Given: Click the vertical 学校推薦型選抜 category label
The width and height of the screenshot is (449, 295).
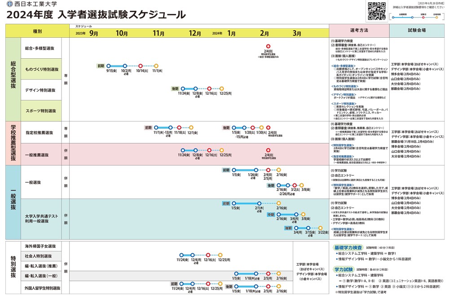Looking at the screenshot, I should coord(13,143).
